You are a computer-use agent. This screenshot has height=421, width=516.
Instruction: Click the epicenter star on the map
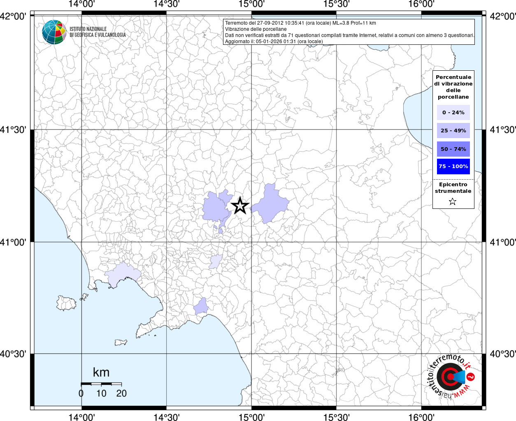pos(240,206)
